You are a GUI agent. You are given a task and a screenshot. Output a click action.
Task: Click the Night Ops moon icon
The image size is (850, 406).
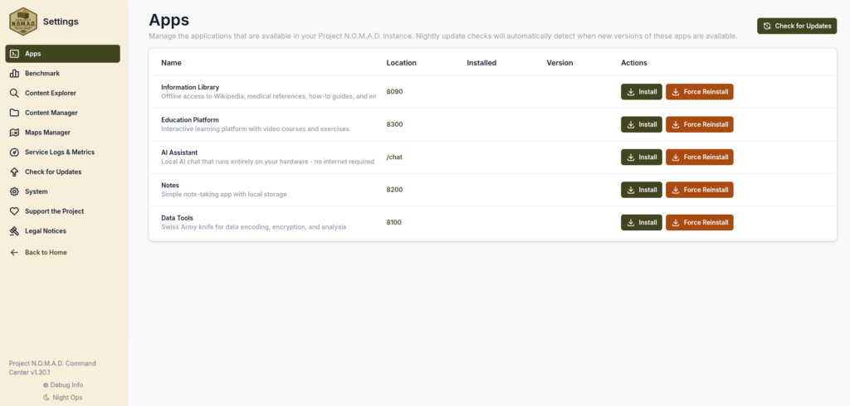pos(46,398)
